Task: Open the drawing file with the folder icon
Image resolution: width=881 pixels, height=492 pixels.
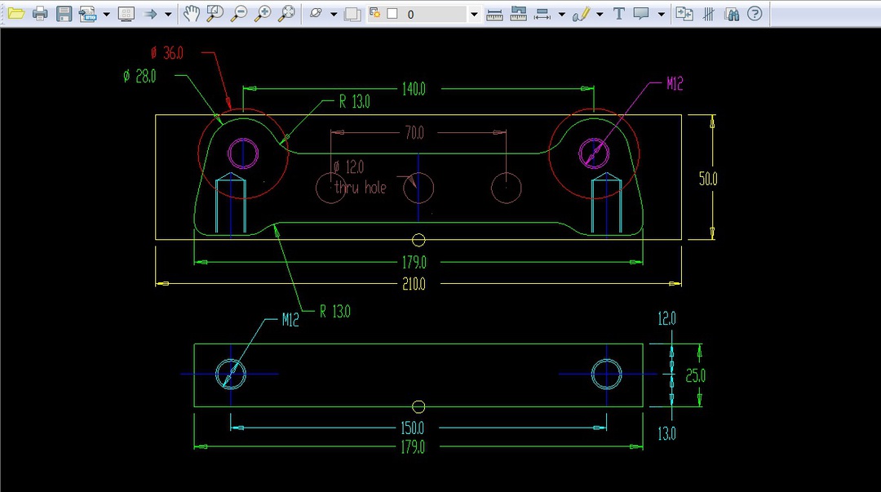Action: (x=16, y=14)
